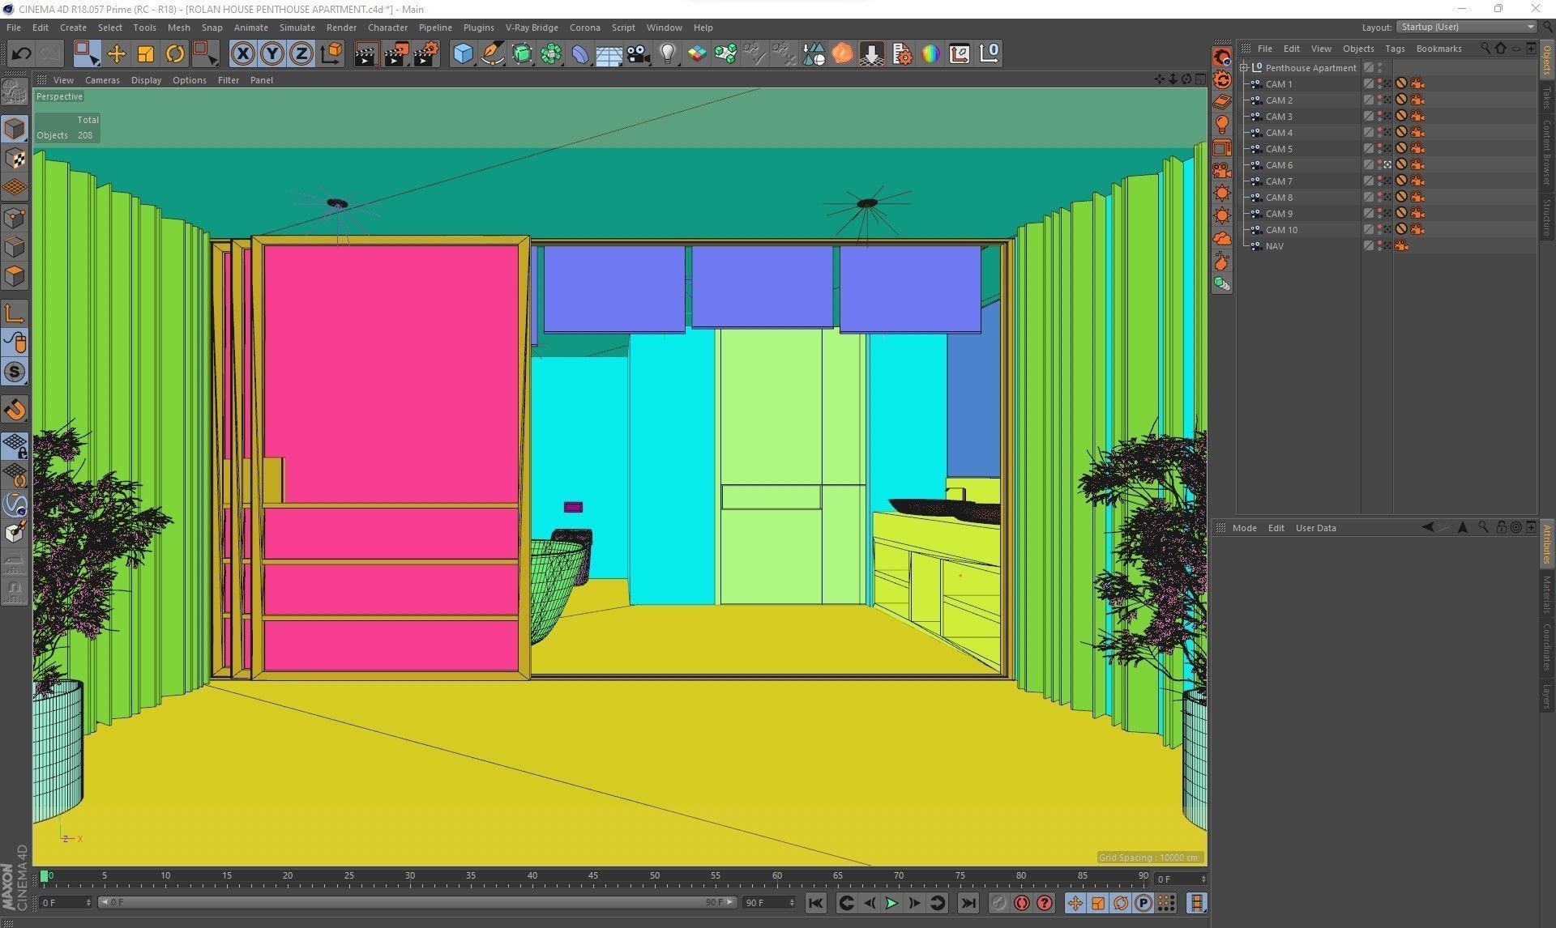Toggle the coordinate system icon
The height and width of the screenshot is (928, 1556).
tap(331, 54)
